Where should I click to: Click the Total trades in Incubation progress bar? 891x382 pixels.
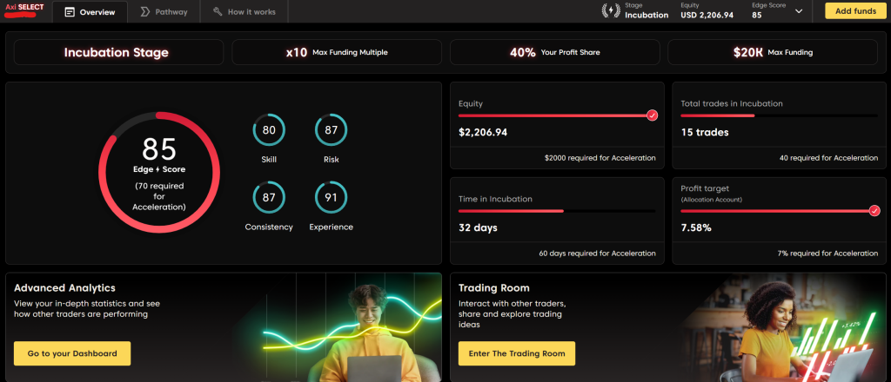click(779, 115)
